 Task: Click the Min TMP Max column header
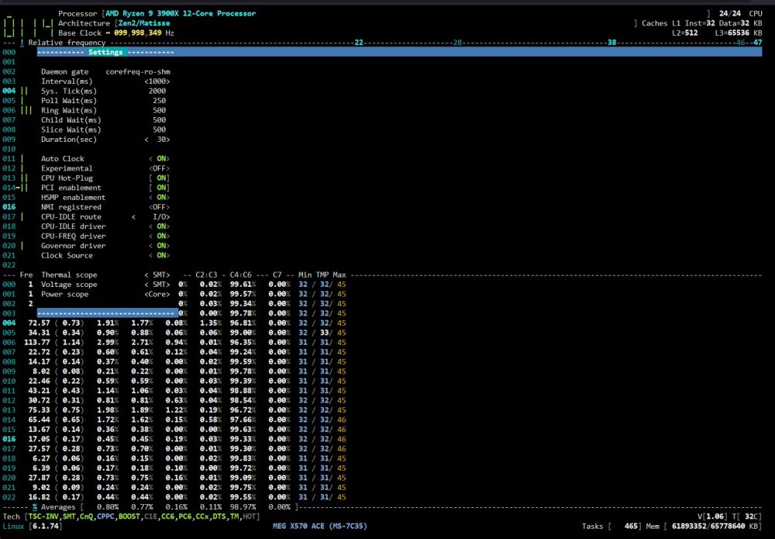pos(322,275)
